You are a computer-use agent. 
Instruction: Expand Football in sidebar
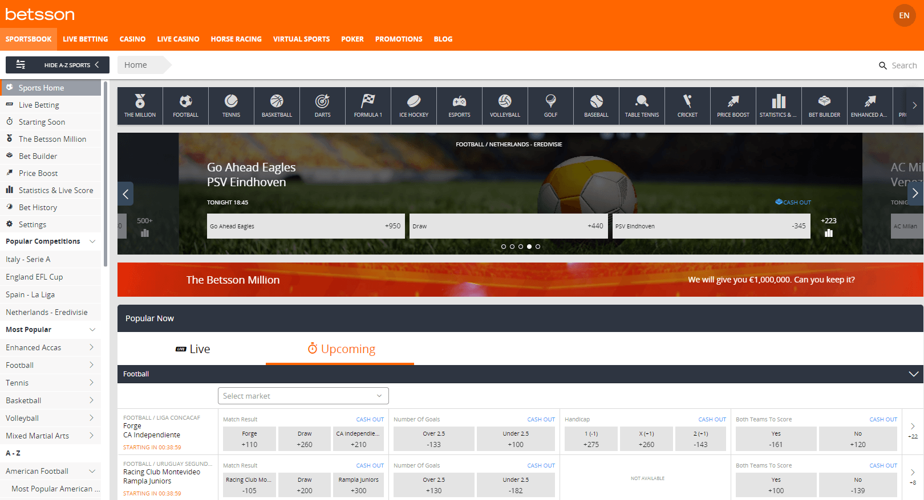pos(91,365)
